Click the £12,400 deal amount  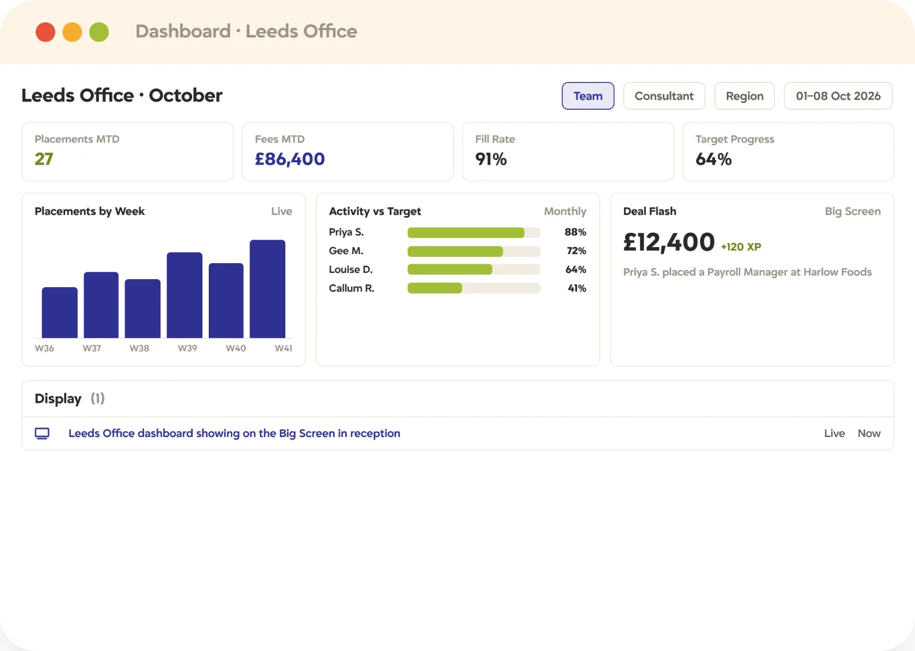coord(669,243)
